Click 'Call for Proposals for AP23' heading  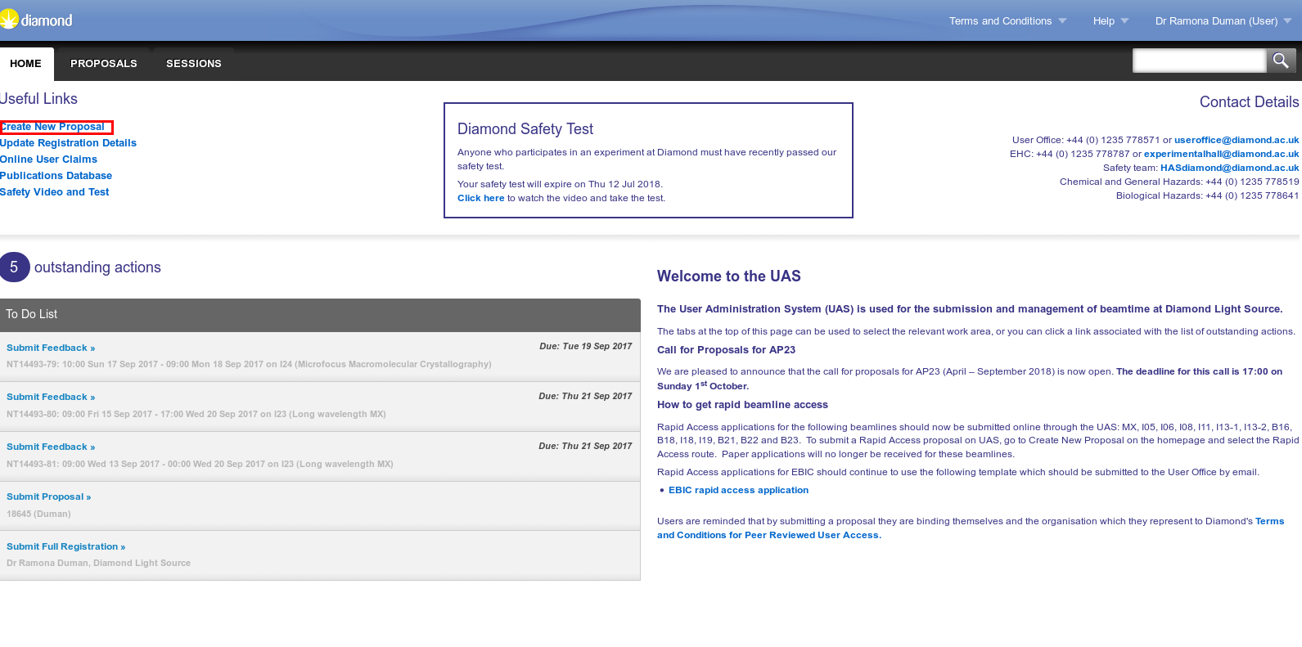(x=726, y=350)
